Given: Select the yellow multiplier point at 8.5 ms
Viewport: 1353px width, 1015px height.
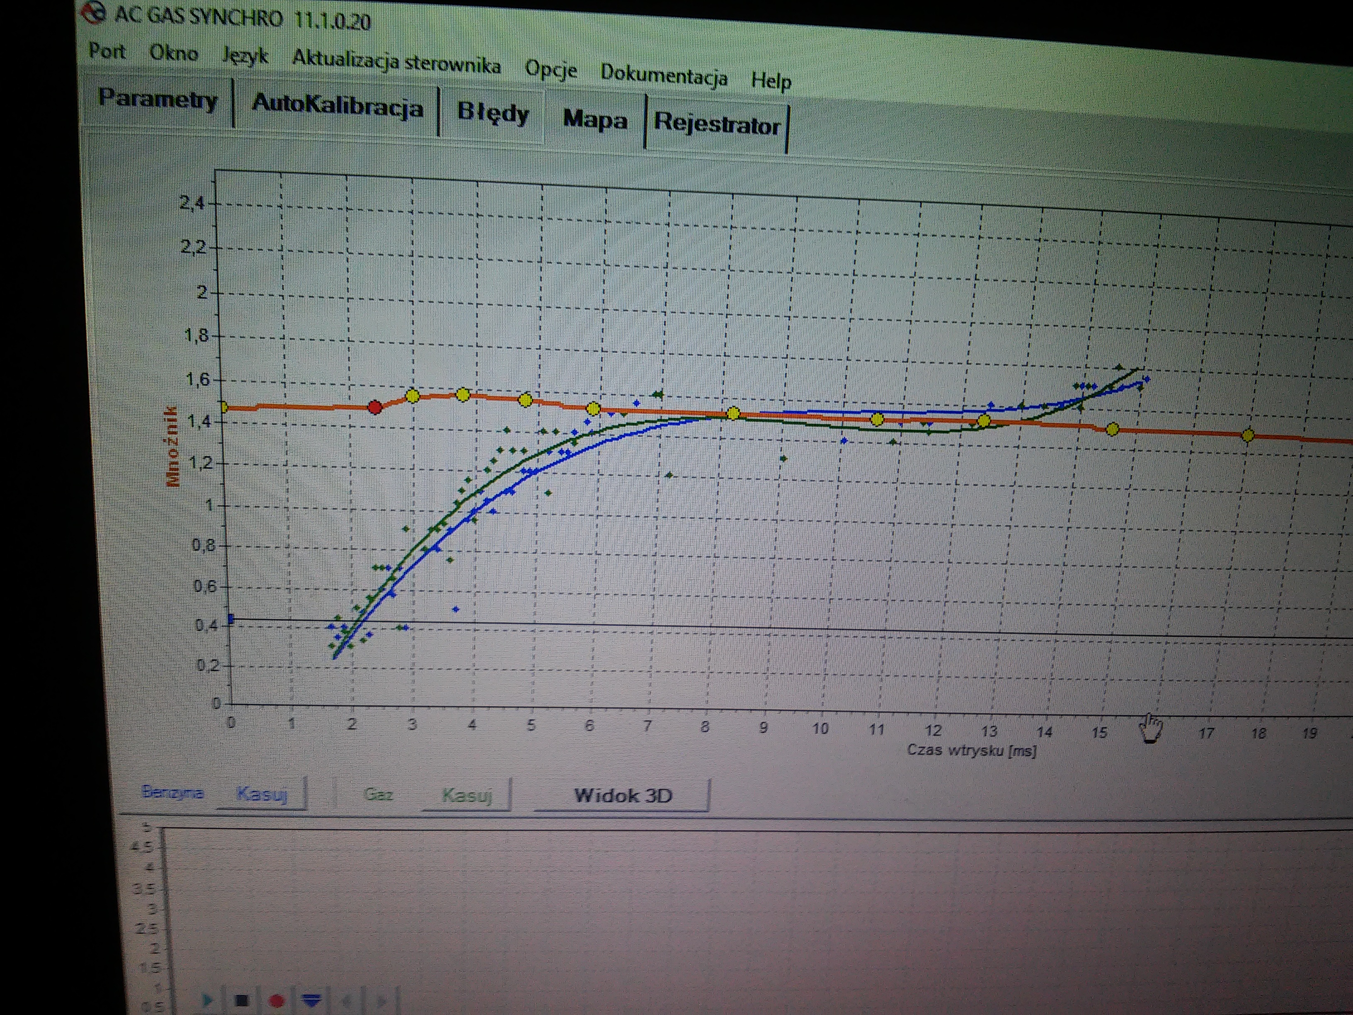Looking at the screenshot, I should (x=733, y=414).
